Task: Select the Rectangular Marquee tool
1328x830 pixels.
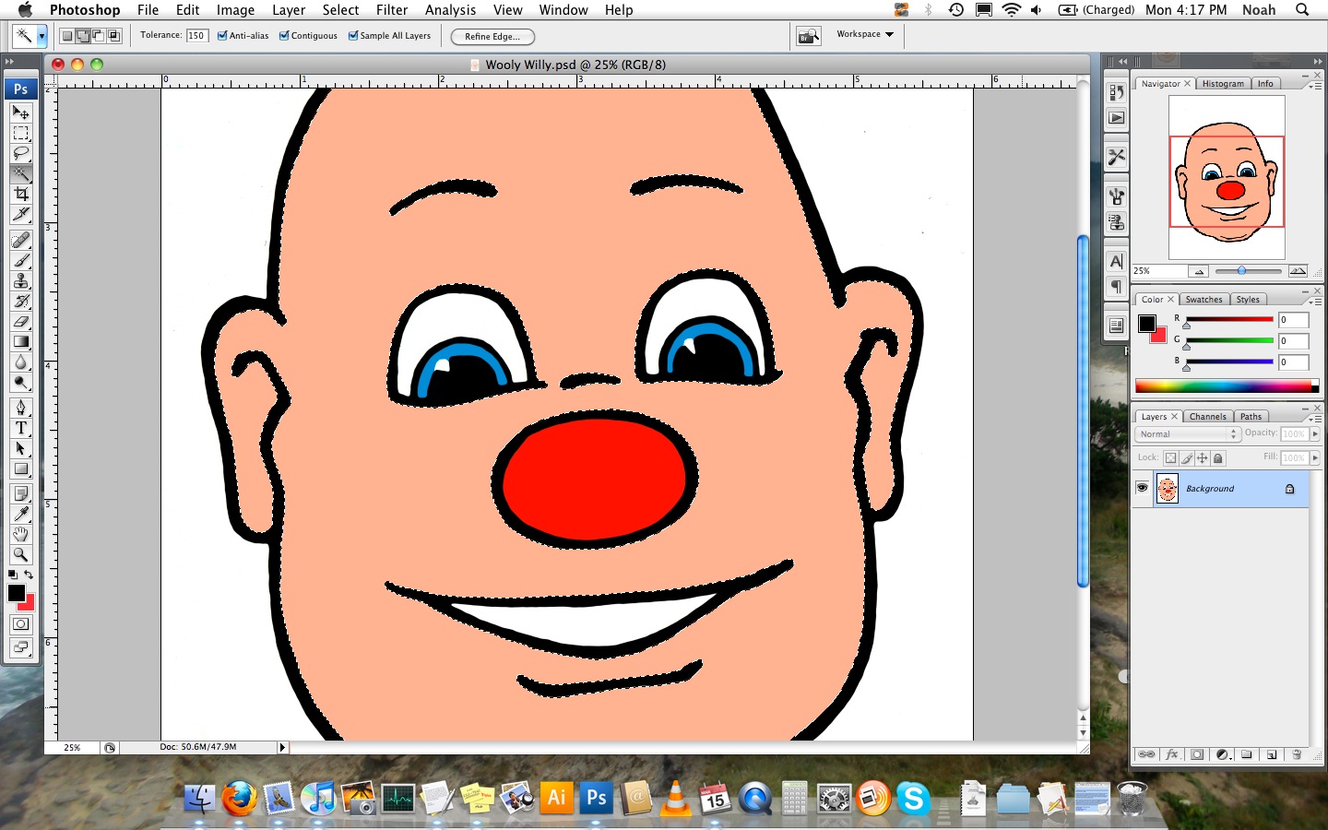Action: click(20, 133)
